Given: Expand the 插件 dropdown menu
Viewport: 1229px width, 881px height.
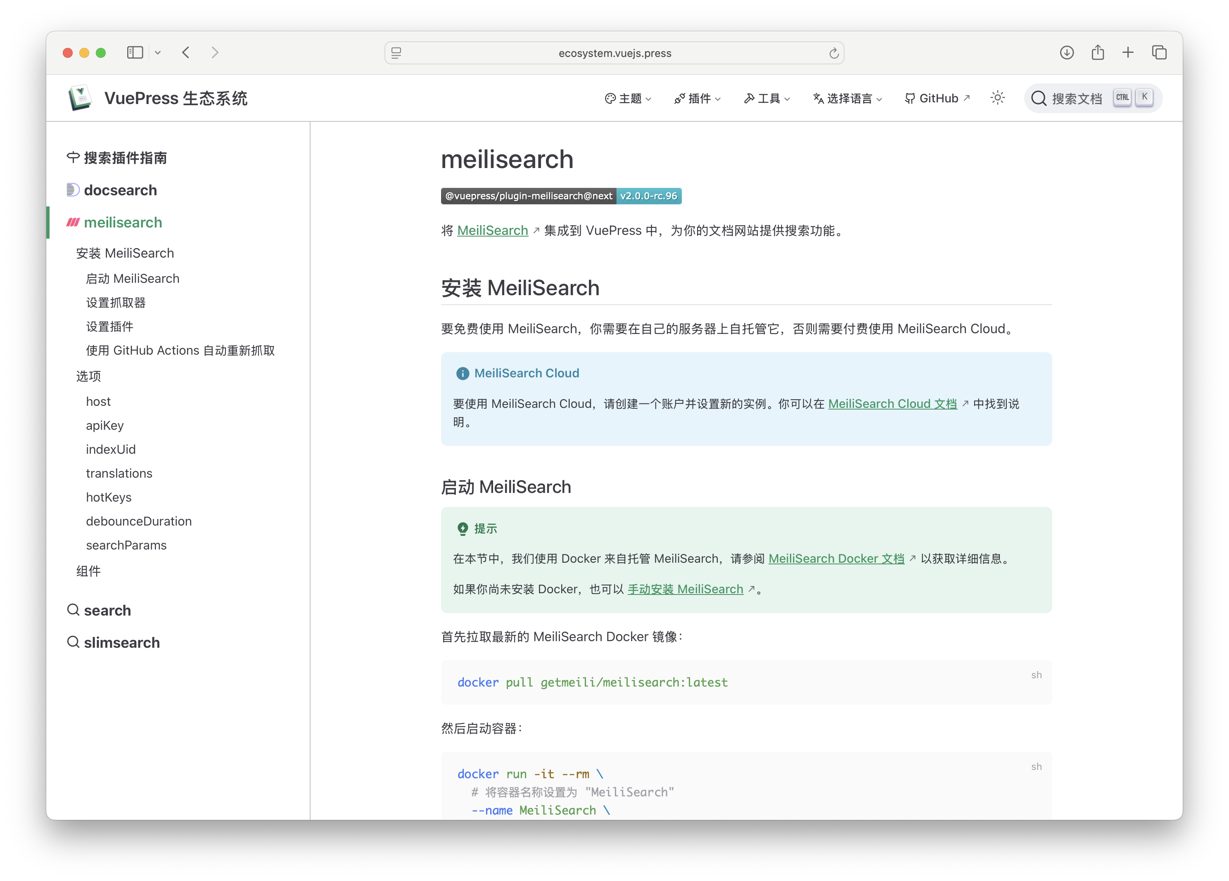Looking at the screenshot, I should coord(698,99).
